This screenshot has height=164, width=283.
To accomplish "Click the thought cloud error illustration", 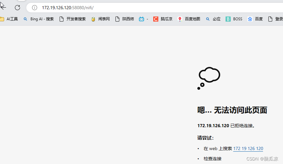I will coord(209,78).
